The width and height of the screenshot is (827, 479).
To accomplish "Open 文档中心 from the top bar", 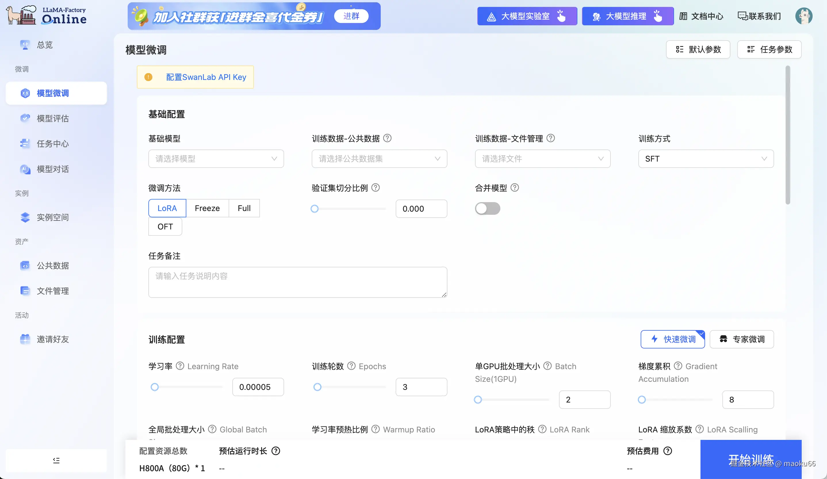I will pos(701,16).
